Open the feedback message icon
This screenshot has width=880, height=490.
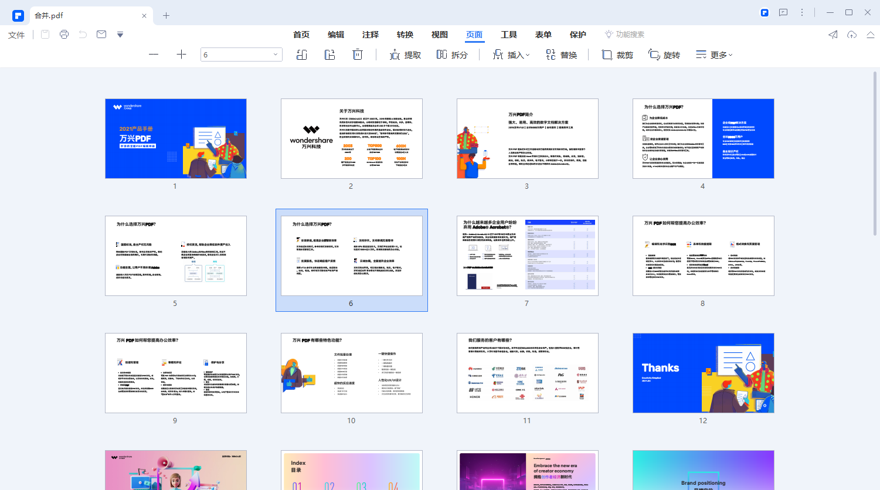tap(783, 12)
